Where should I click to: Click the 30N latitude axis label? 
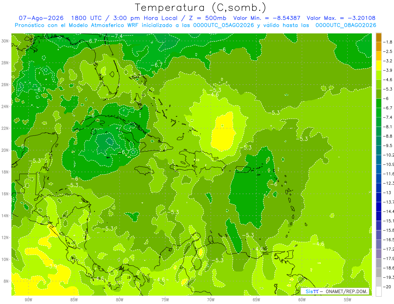coord(6,41)
